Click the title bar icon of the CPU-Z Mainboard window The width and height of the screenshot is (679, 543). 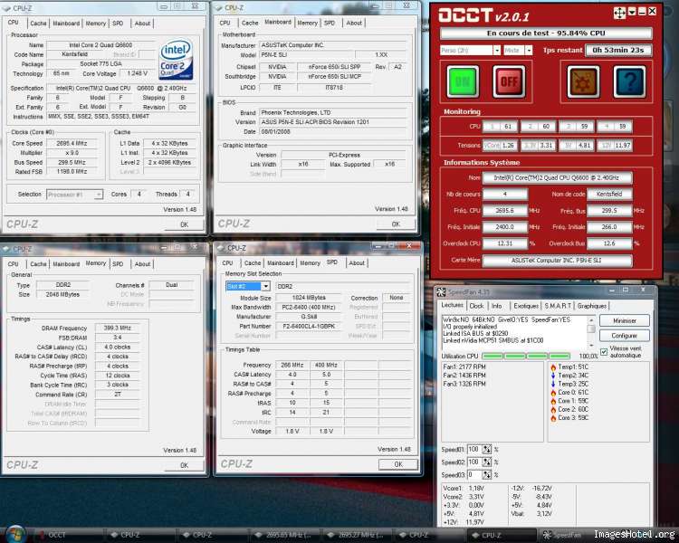pyautogui.click(x=218, y=8)
